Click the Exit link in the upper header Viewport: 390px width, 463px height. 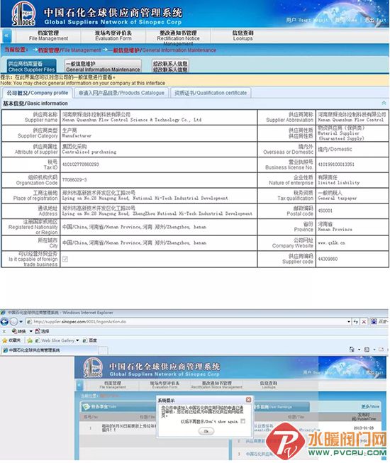375,20
